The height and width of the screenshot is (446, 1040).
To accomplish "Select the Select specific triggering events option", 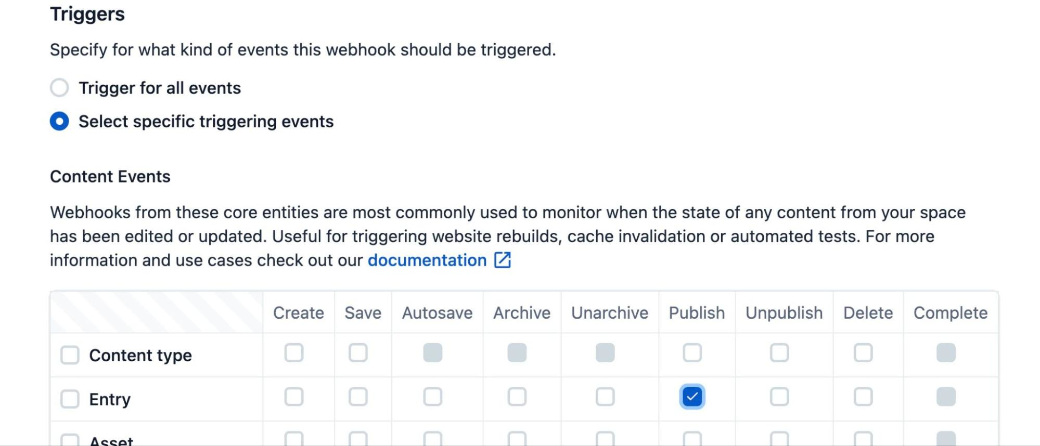I will pos(59,122).
